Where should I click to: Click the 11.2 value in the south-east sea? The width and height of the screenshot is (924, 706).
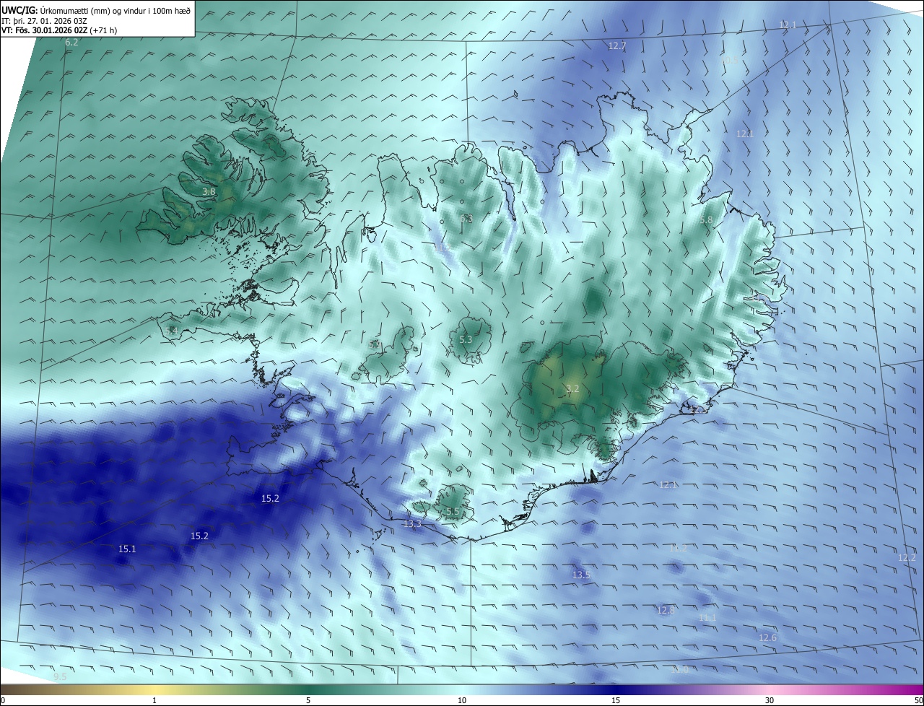pos(679,549)
